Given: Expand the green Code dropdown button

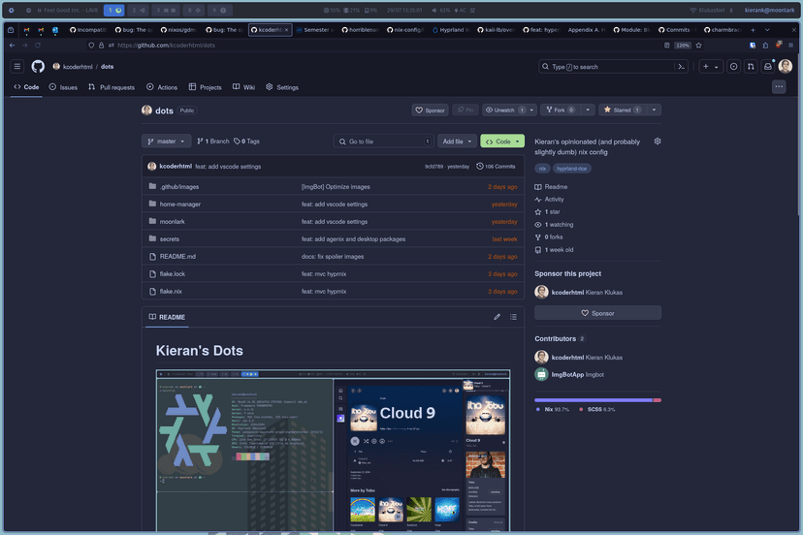Looking at the screenshot, I should tap(501, 142).
